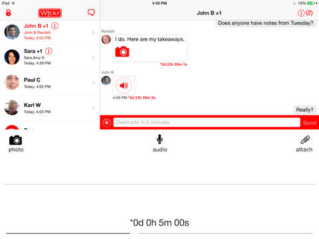Open Sara's avatar in conversation list
The width and height of the screenshot is (319, 239).
(x=12, y=57)
